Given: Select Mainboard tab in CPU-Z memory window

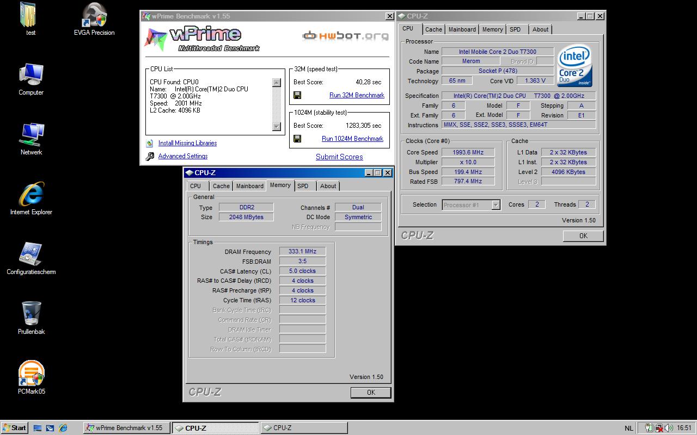Looking at the screenshot, I should 249,186.
